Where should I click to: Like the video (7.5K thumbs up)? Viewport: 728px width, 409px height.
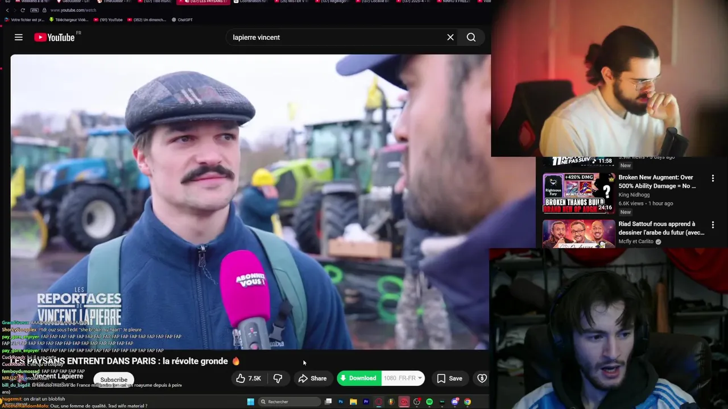point(249,378)
